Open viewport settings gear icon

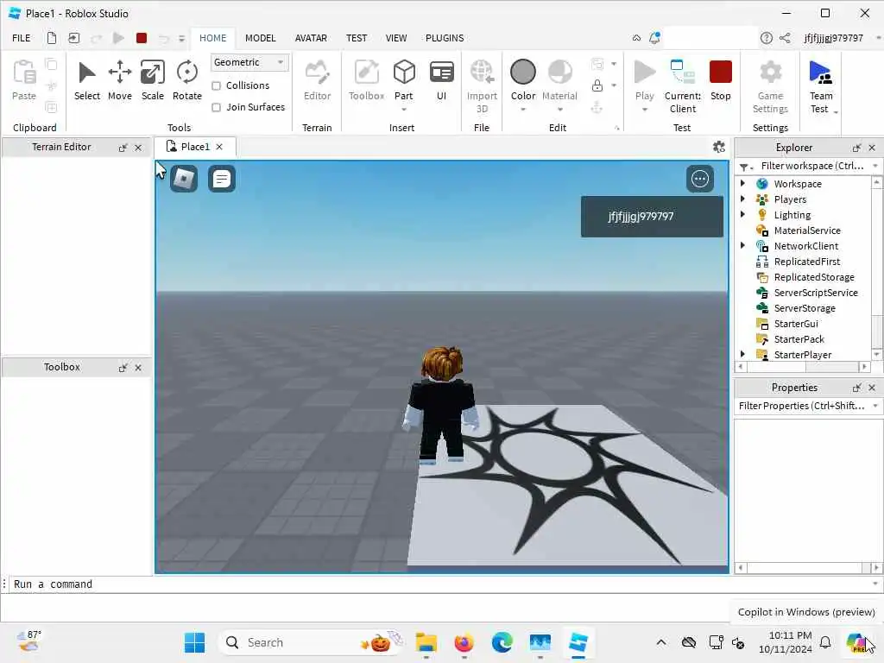click(x=718, y=147)
